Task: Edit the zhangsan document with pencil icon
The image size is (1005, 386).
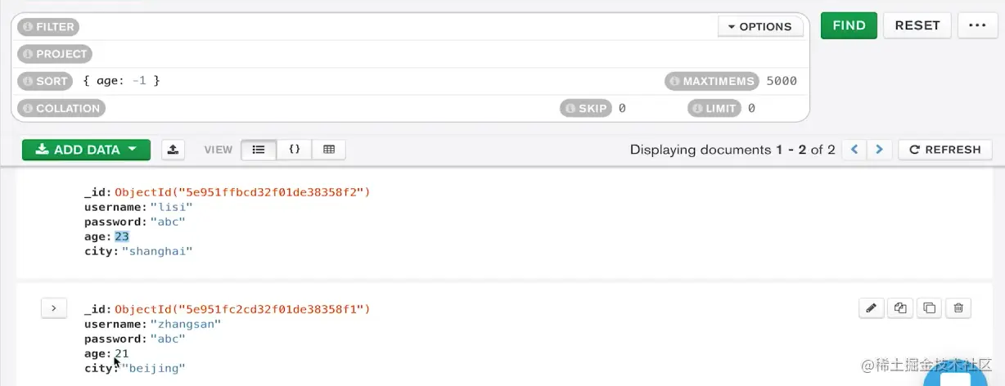Action: pos(872,307)
